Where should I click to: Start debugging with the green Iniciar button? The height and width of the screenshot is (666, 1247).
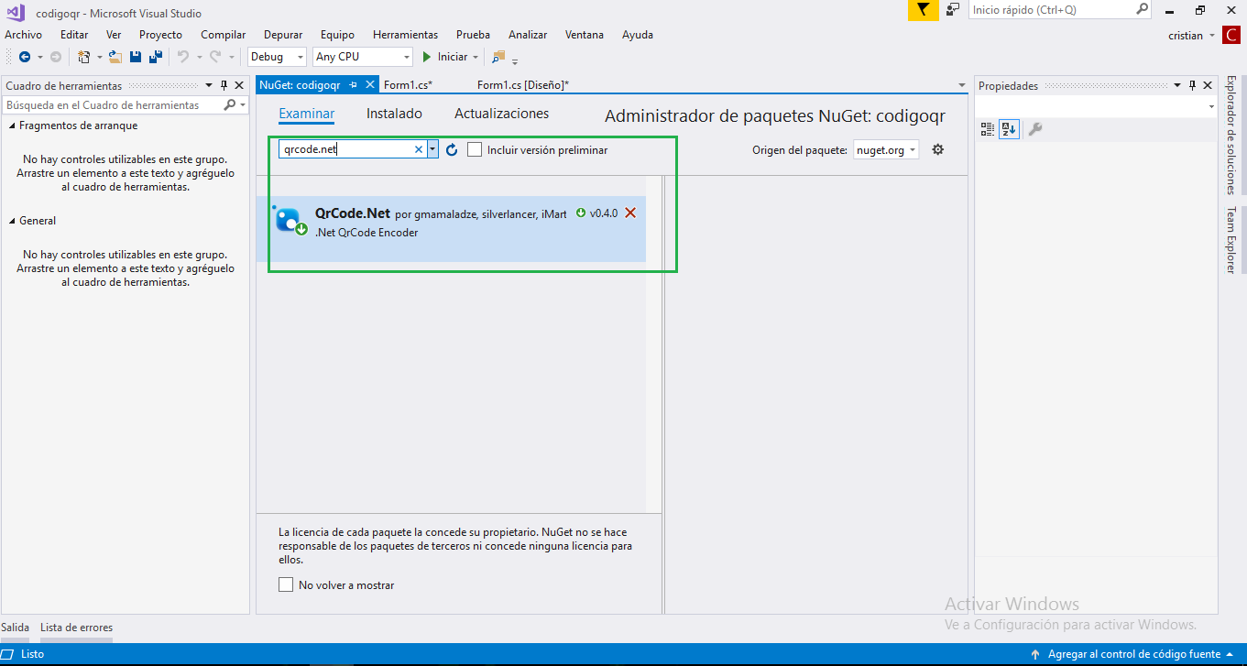point(444,57)
